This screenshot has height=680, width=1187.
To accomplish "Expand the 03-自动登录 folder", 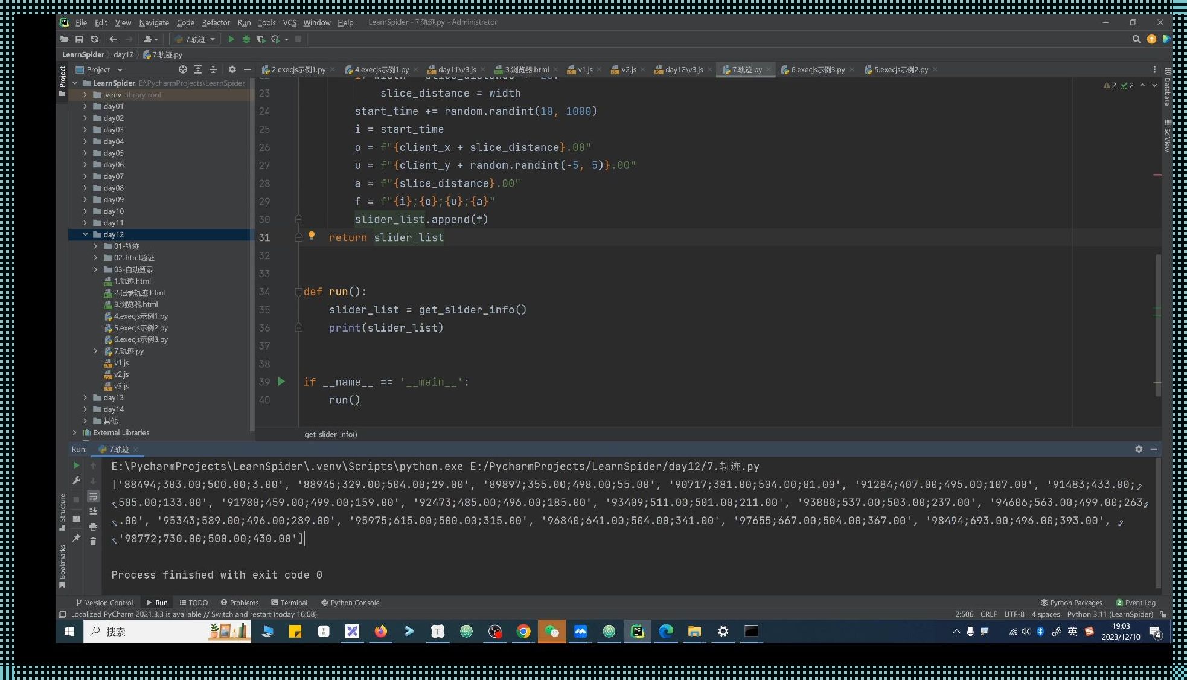I will pyautogui.click(x=95, y=269).
